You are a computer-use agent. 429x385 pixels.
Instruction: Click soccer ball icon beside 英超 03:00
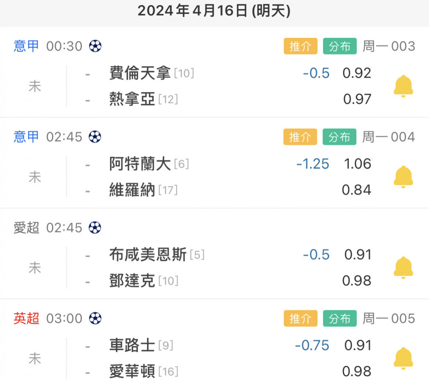(95, 319)
